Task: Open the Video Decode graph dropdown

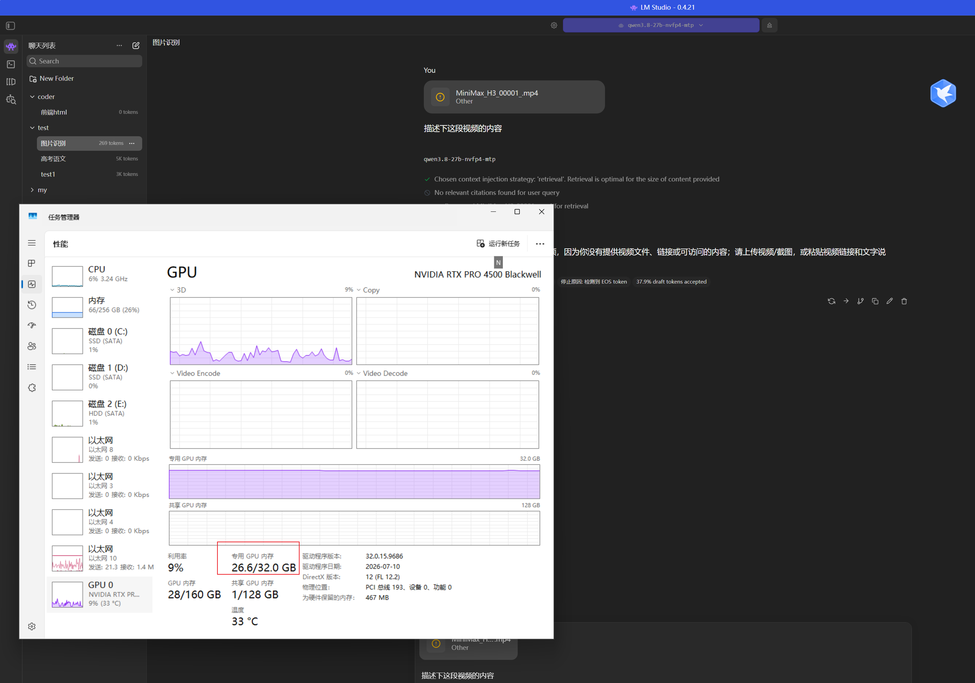Action: pos(382,373)
